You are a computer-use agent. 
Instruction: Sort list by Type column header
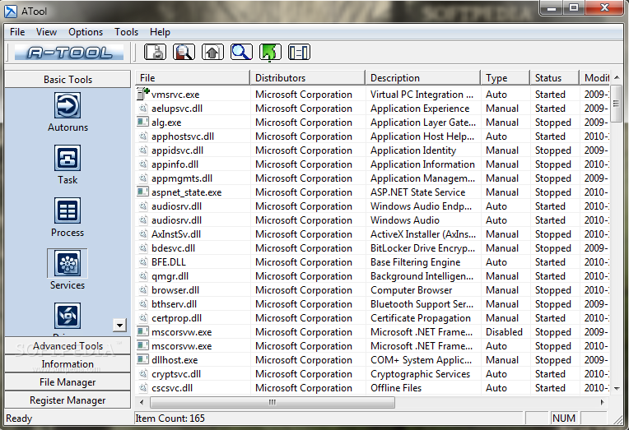[505, 78]
